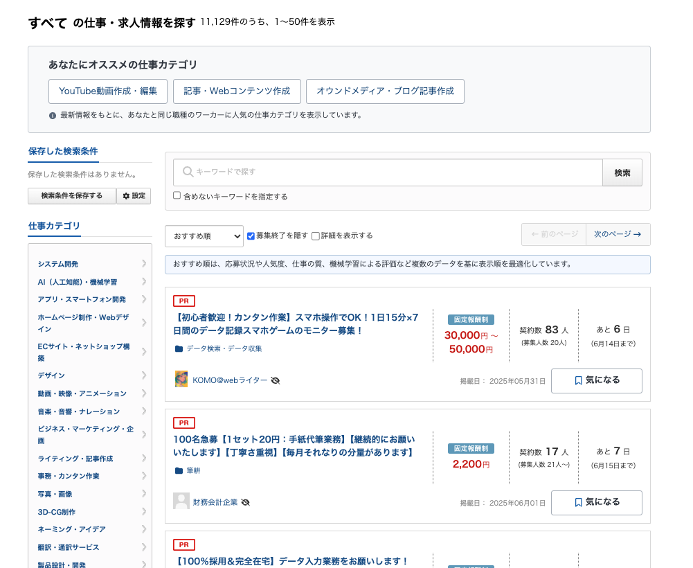Click 検索条件を保存する button
Screen dimensions: 693x568
point(72,196)
